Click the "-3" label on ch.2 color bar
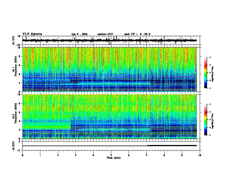This screenshot has width=225, height=174. (210, 104)
